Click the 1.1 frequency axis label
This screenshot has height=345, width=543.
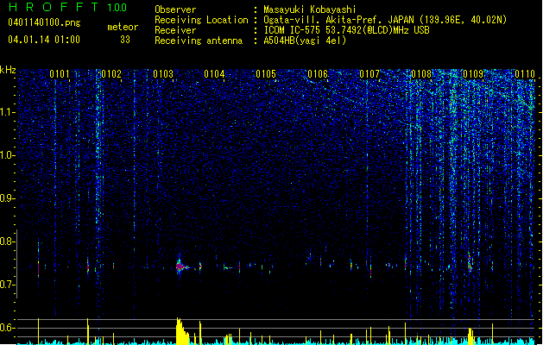(x=8, y=112)
